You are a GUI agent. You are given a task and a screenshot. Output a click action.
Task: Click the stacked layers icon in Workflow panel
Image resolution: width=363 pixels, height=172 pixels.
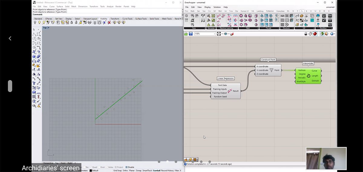pyautogui.click(x=318, y=16)
